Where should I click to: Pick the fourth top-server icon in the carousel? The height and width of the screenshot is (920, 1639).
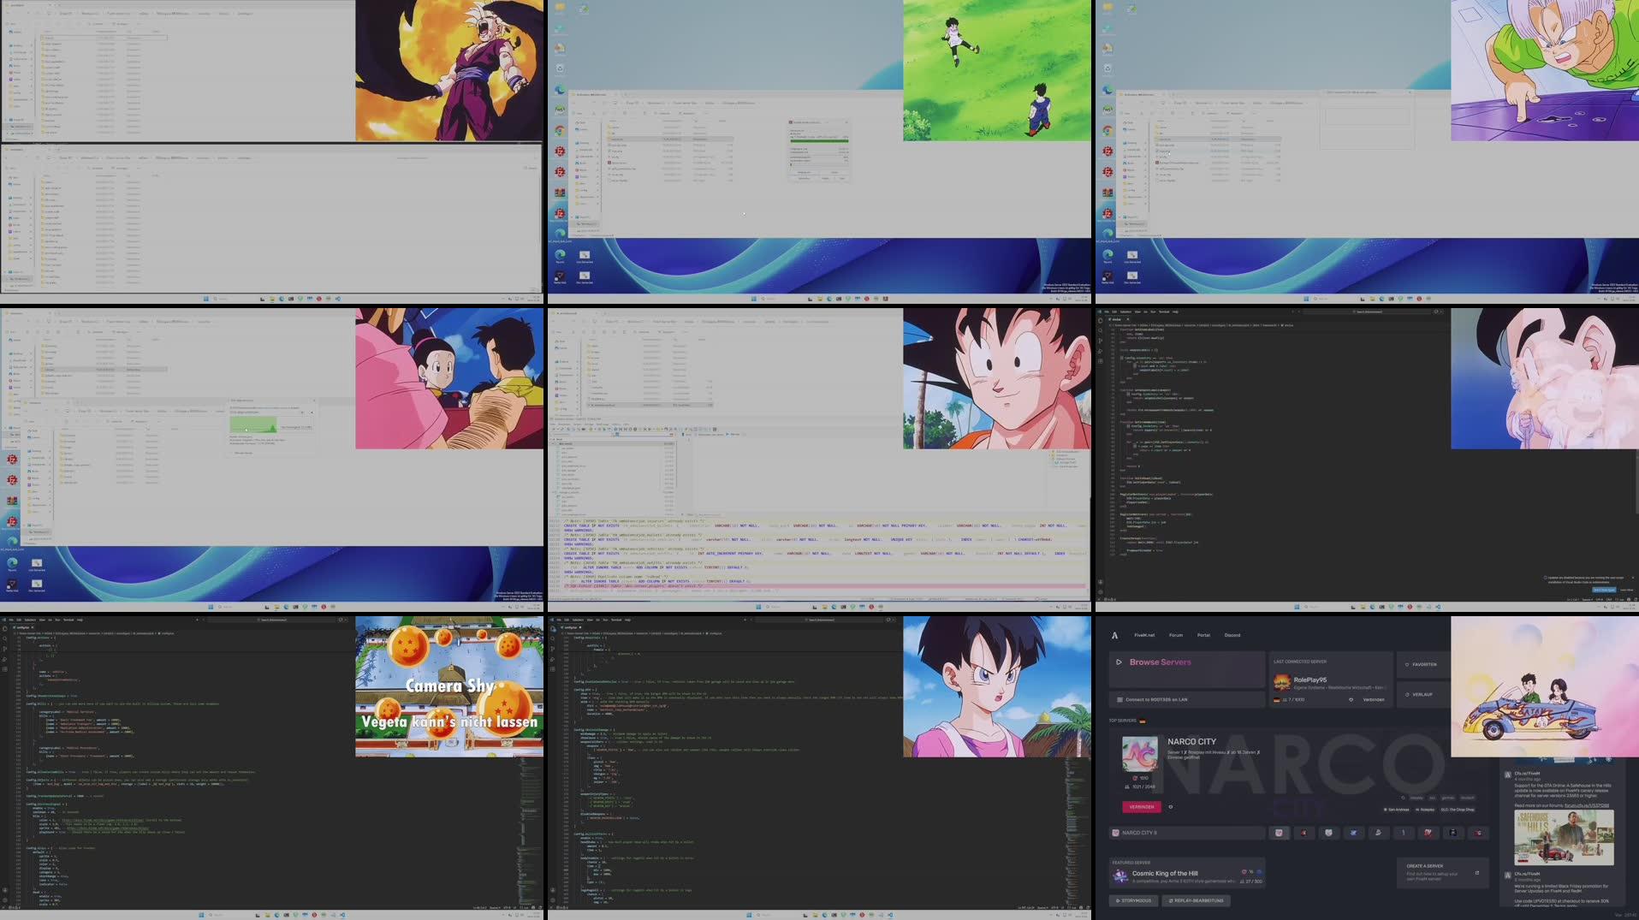1353,833
